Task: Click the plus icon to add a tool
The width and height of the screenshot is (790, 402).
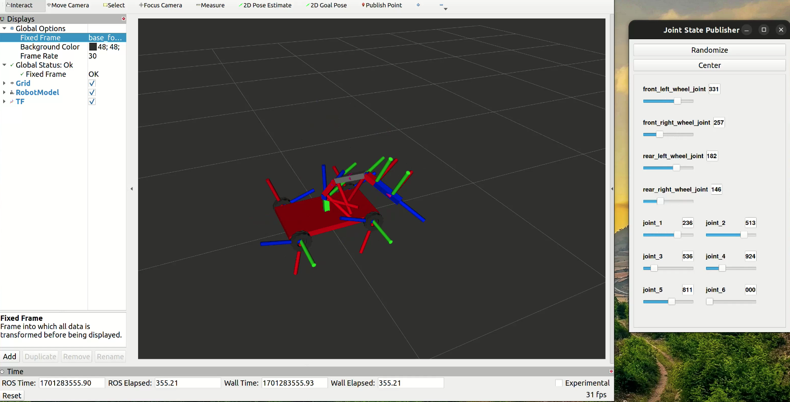Action: [418, 5]
